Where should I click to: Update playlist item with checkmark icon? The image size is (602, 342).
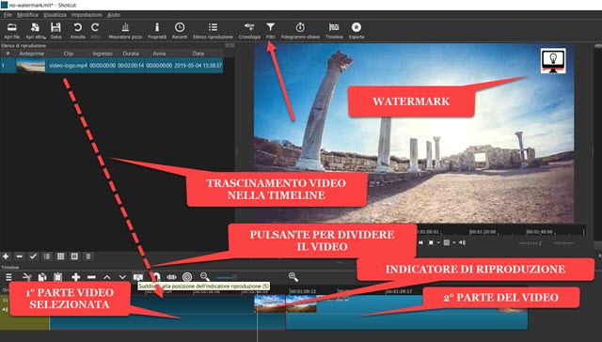click(x=34, y=256)
